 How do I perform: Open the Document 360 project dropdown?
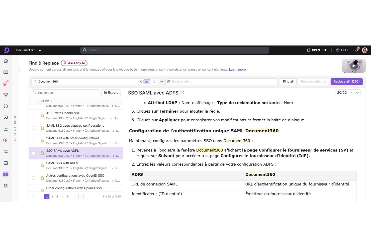[28, 50]
